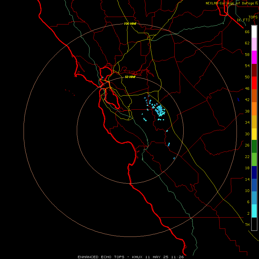Click the dark maroon swatch on the scale
This screenshot has width=259, height=259.
(254, 70)
